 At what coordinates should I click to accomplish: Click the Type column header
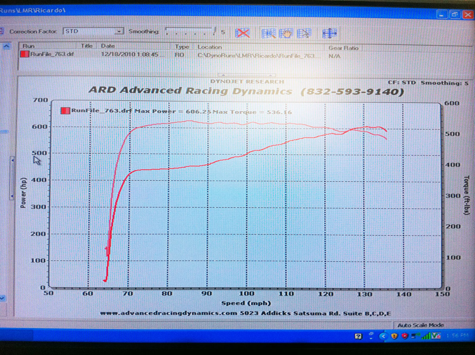click(x=182, y=47)
